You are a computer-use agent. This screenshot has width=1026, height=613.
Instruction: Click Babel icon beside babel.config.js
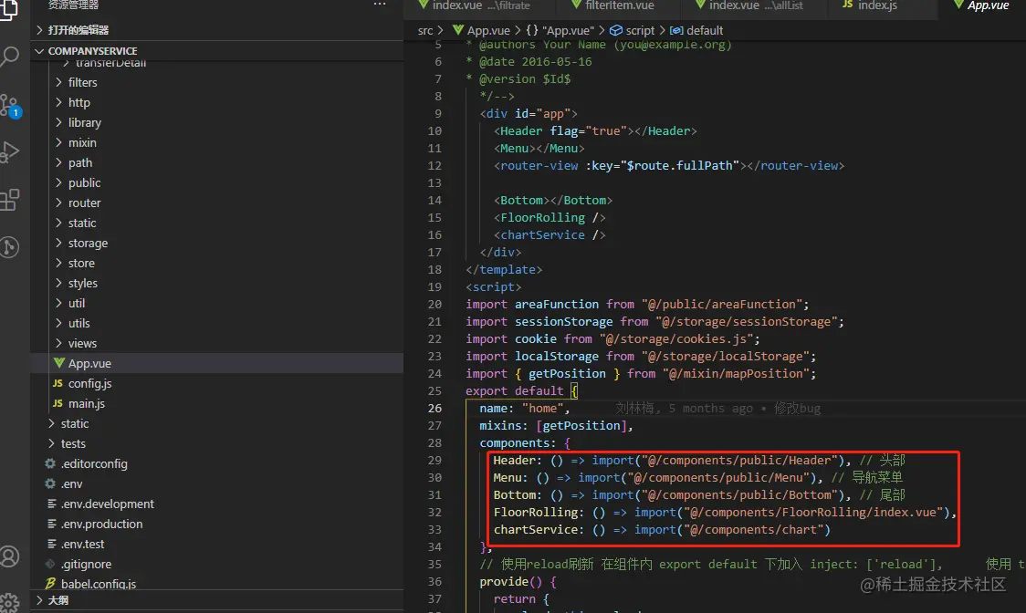click(50, 584)
